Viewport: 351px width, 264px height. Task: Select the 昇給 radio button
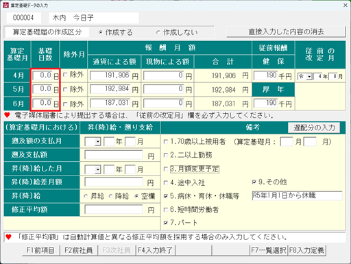coord(86,196)
